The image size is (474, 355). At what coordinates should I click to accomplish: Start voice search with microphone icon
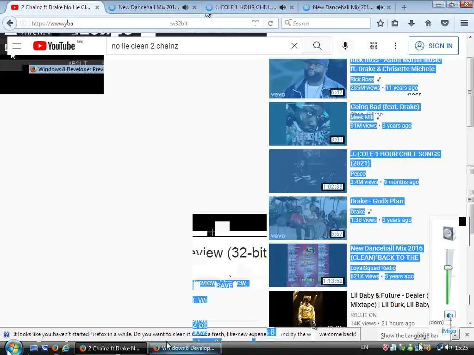click(x=345, y=46)
